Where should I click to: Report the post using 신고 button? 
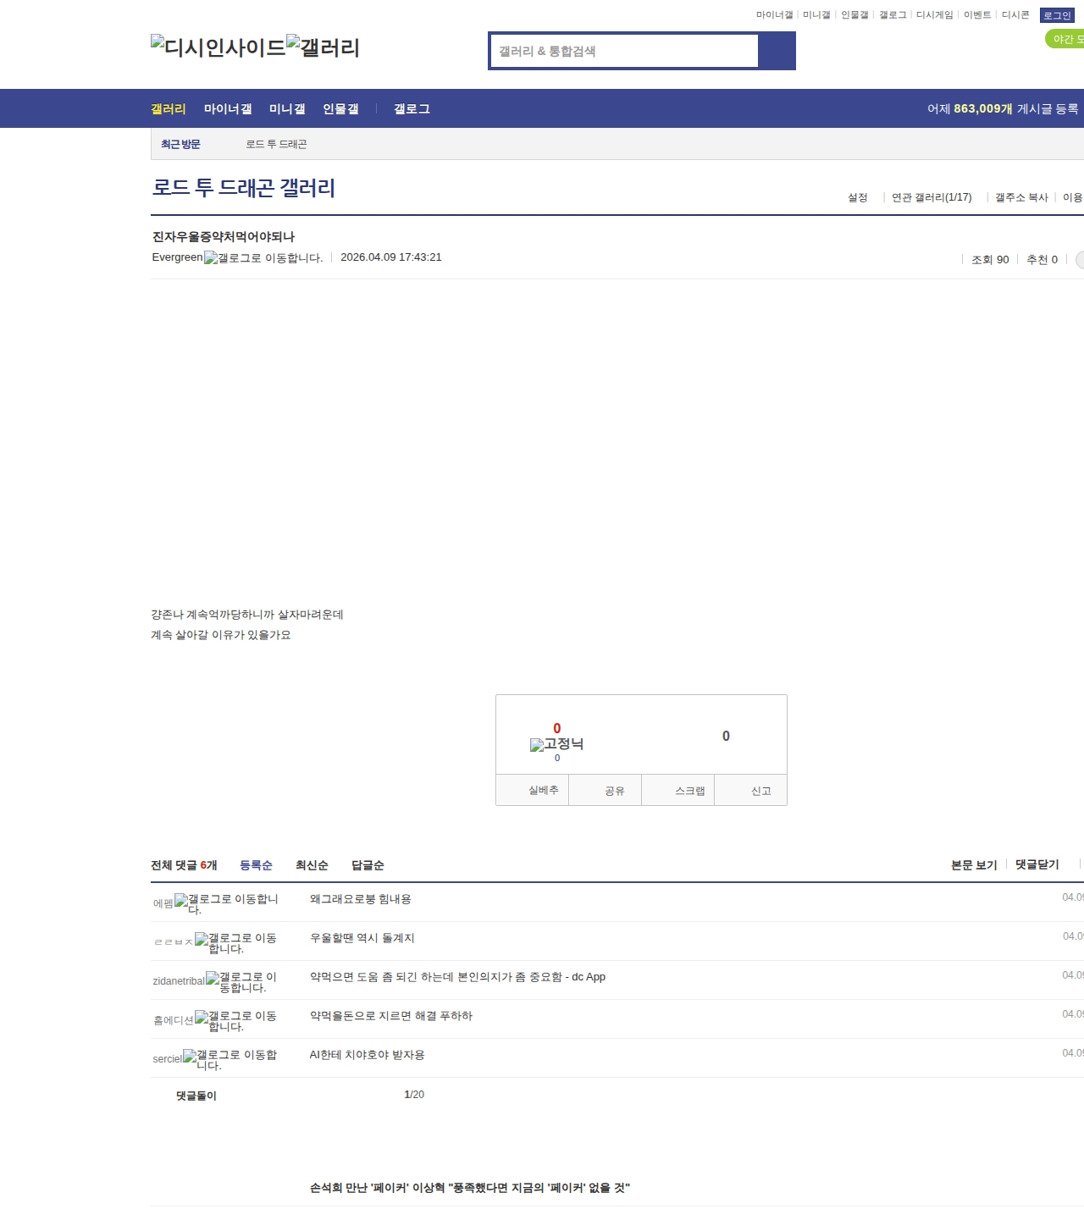tap(760, 791)
